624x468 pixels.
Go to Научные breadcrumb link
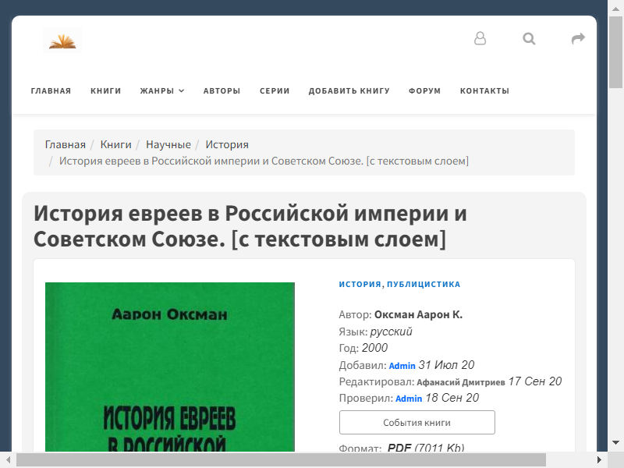168,144
